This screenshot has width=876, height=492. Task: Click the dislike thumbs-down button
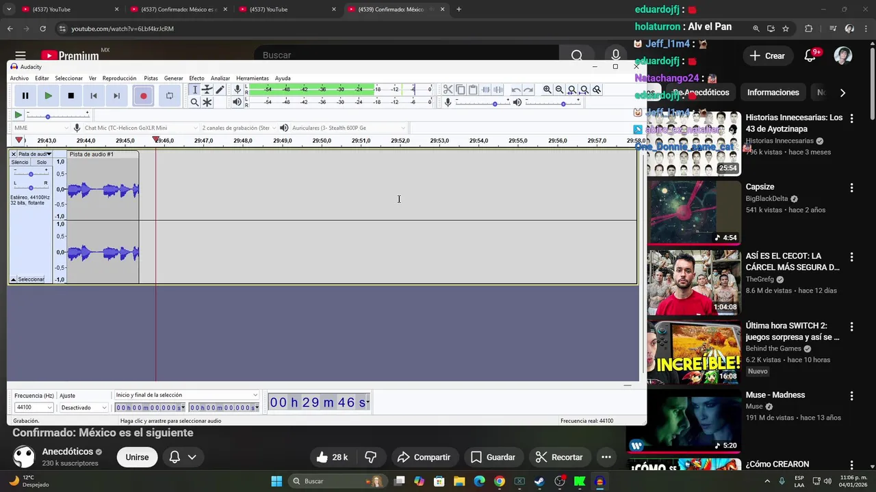tap(371, 457)
